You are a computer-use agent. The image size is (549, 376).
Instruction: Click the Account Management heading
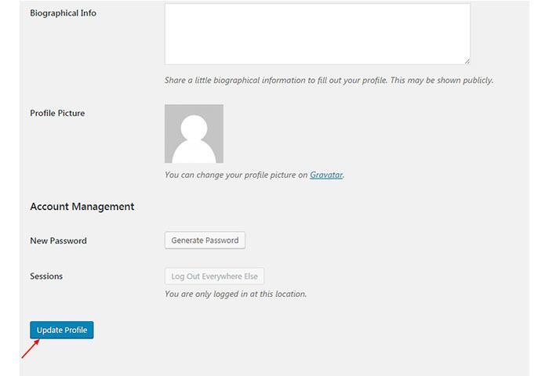pos(82,206)
